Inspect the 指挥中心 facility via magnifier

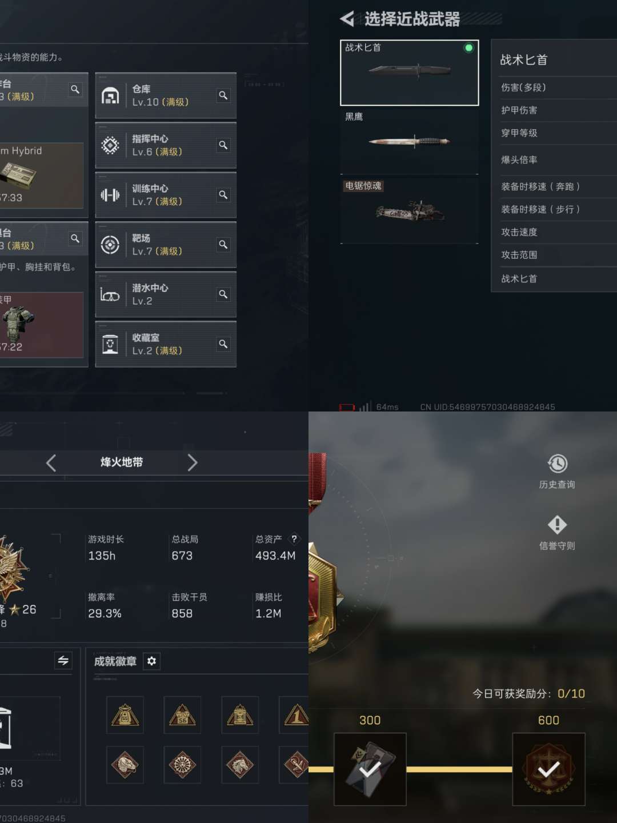(x=223, y=145)
